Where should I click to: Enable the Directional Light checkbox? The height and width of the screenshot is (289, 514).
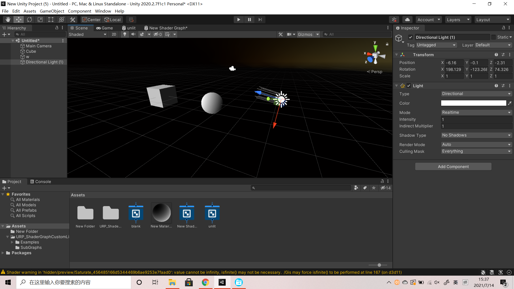click(411, 37)
